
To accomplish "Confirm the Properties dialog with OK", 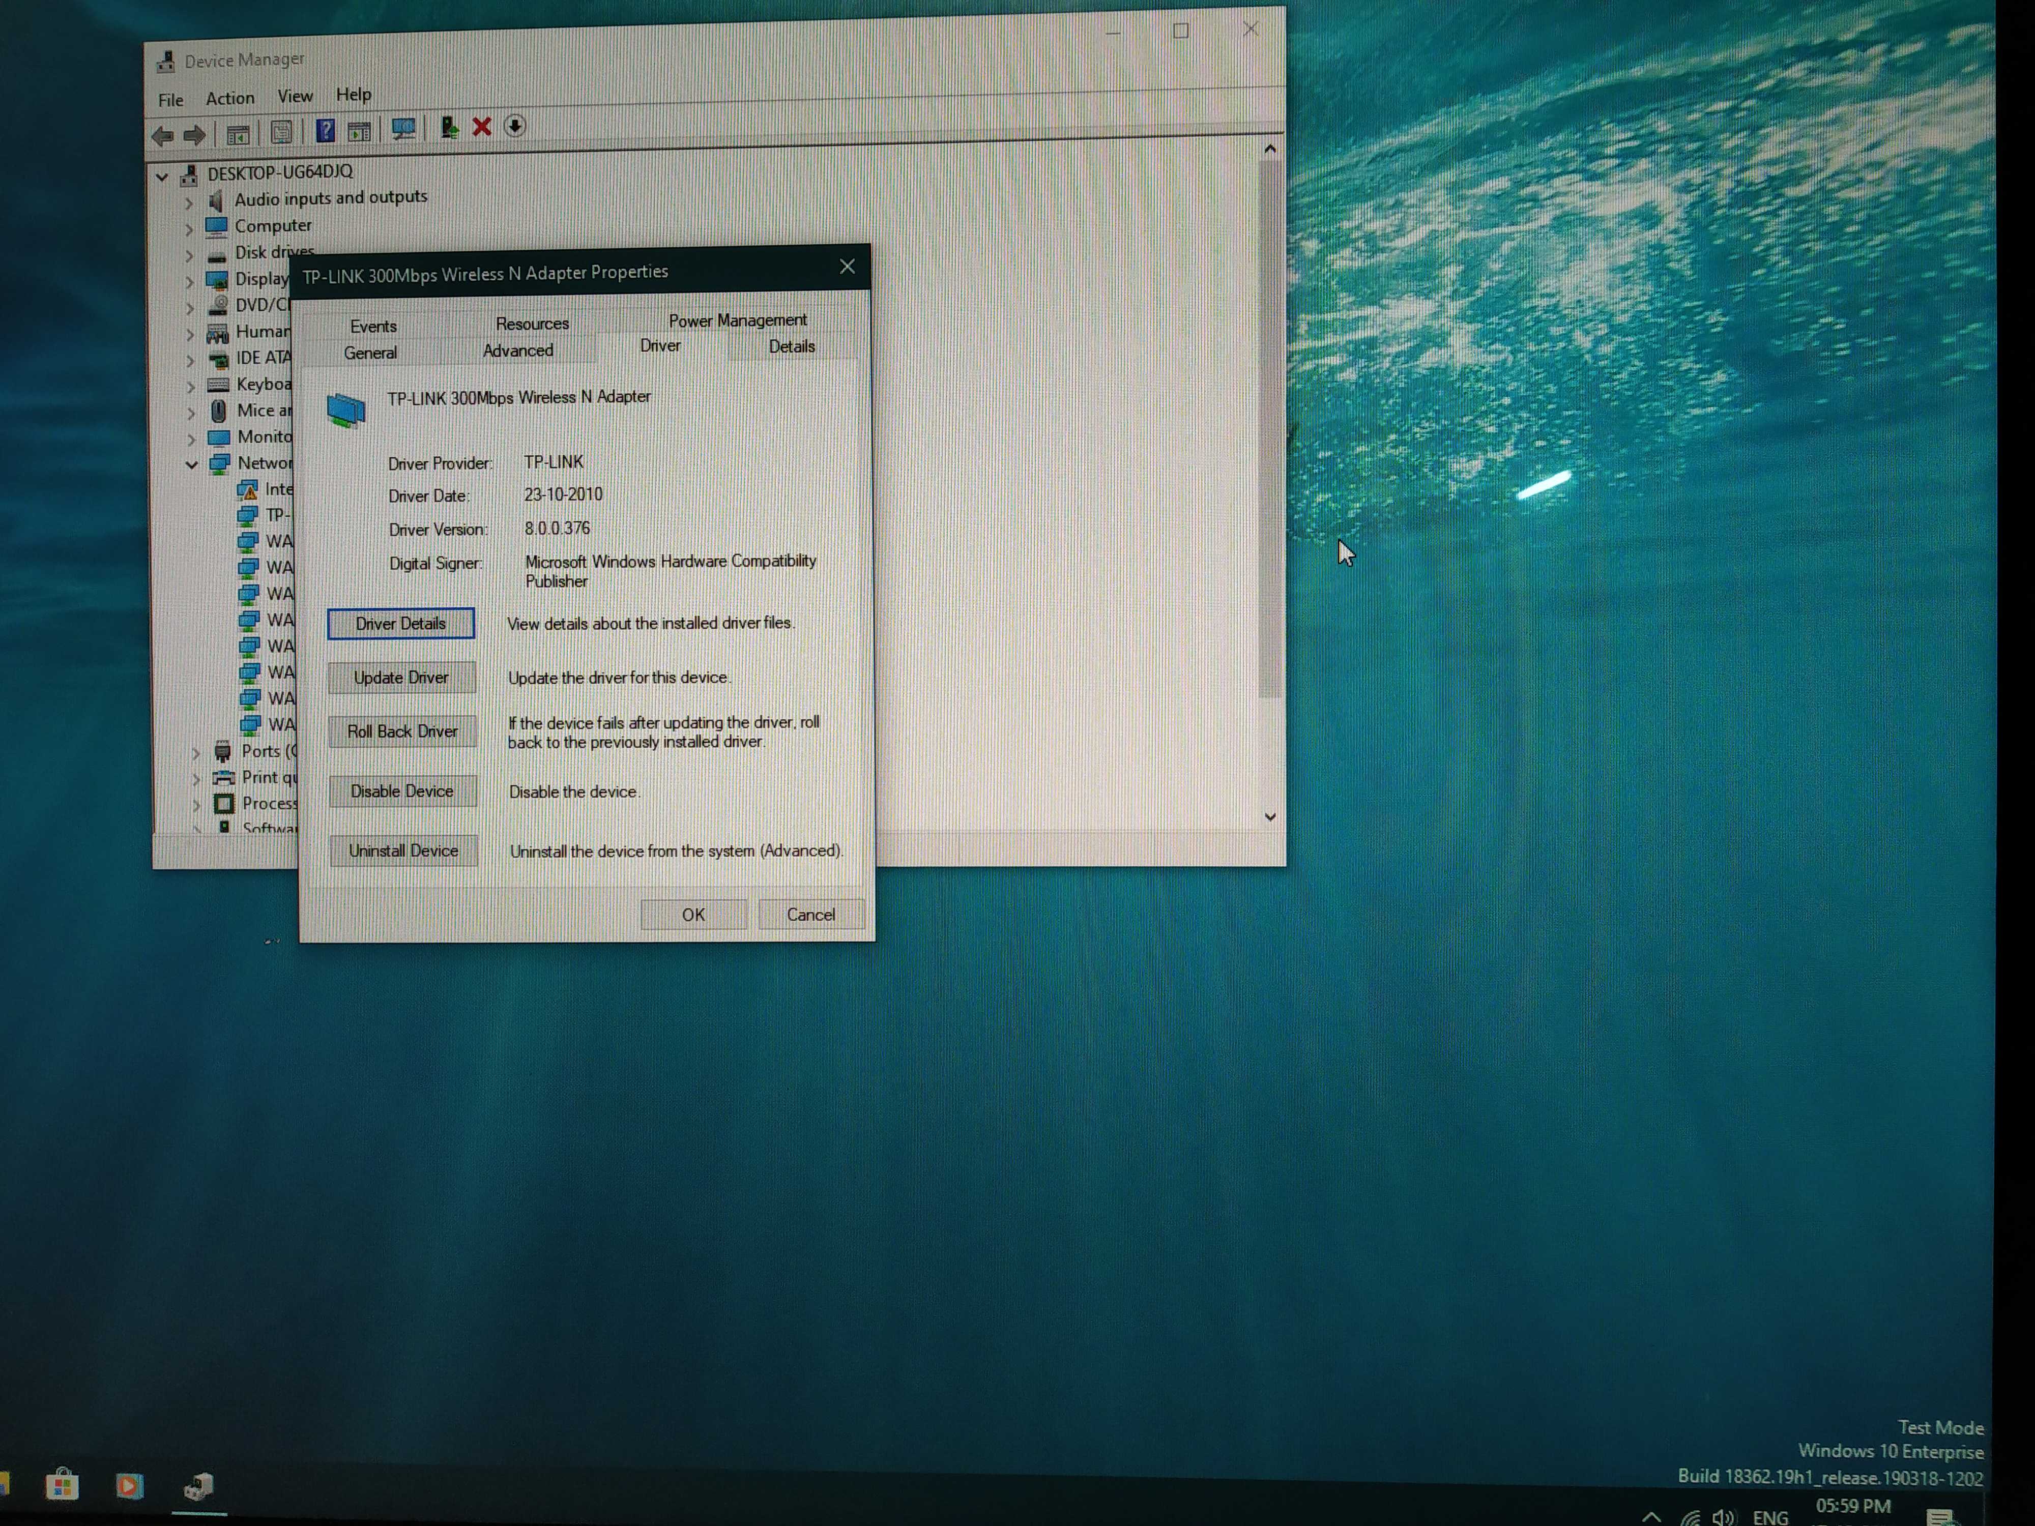I will pyautogui.click(x=693, y=914).
